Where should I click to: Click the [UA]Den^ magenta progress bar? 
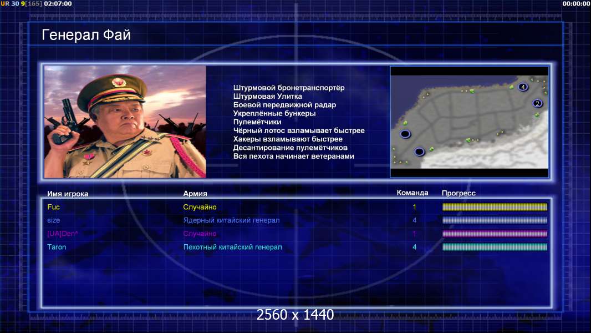495,234
